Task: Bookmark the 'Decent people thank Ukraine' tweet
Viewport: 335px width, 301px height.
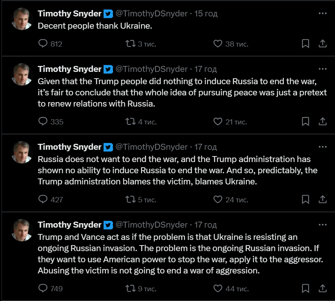Action: 305,44
